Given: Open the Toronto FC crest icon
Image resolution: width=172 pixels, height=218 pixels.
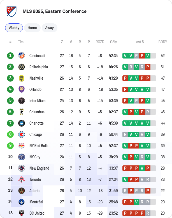Looking at the screenshot, I should 22,179.
